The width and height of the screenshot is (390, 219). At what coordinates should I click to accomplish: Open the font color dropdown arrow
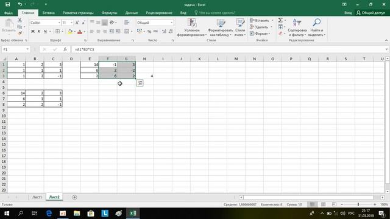tap(84, 32)
